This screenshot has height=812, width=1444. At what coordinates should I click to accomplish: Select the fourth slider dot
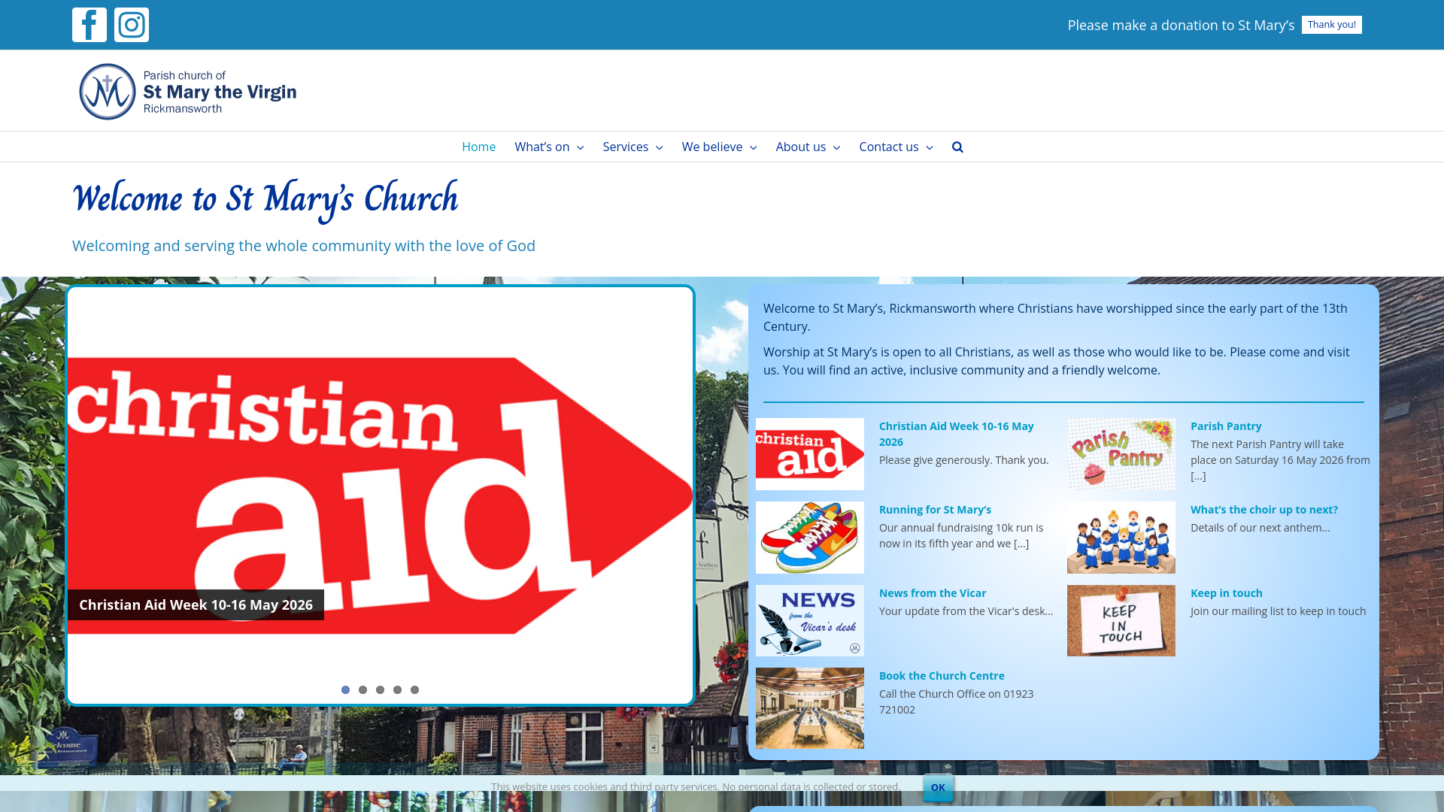(x=397, y=689)
